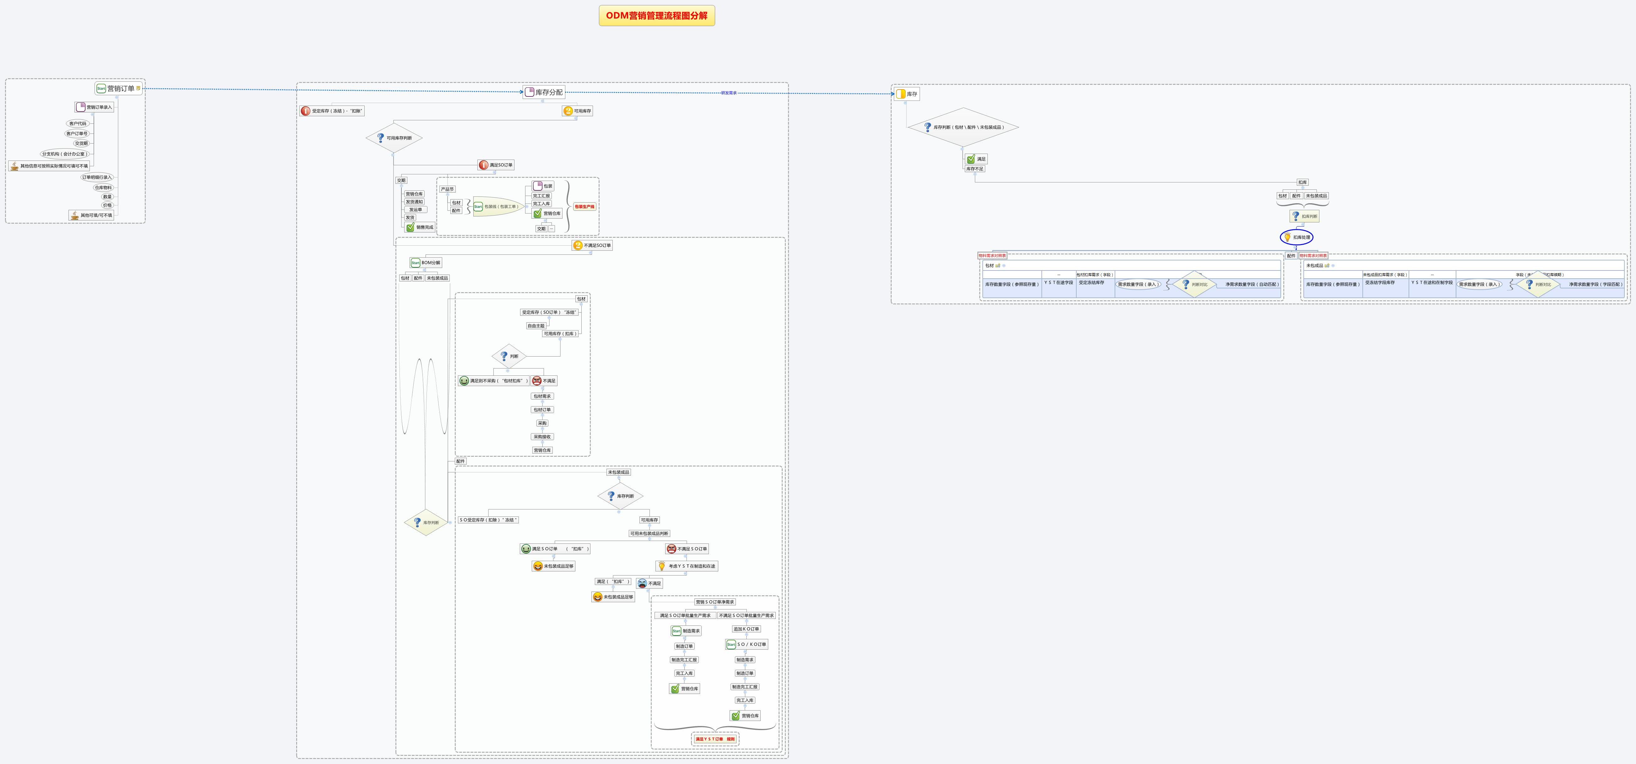This screenshot has width=1636, height=764.
Task: Click question mark icon on 扣库判断
Action: [1296, 216]
